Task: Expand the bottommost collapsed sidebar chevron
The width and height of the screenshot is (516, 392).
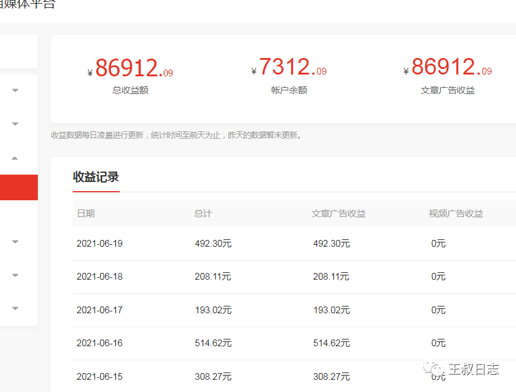Action: [x=15, y=308]
